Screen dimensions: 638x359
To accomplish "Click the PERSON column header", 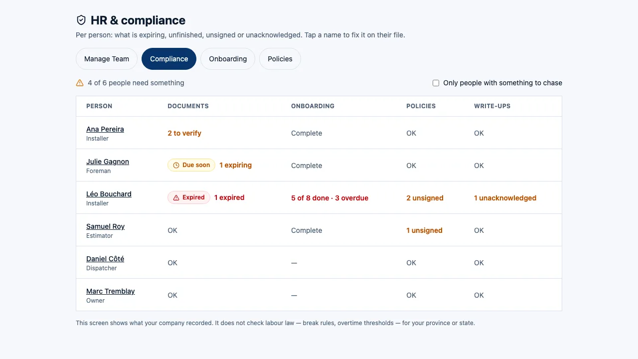I will [x=99, y=106].
